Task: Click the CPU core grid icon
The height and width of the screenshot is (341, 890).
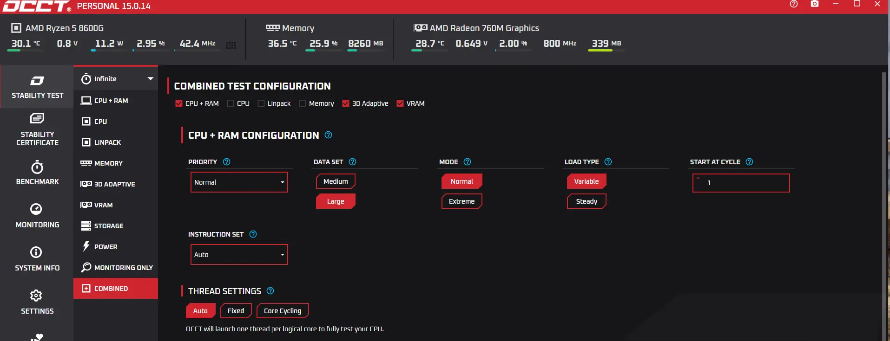Action: [x=231, y=45]
